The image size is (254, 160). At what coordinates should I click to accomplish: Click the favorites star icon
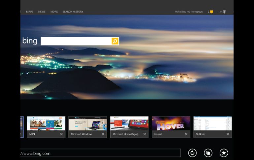click(x=224, y=153)
